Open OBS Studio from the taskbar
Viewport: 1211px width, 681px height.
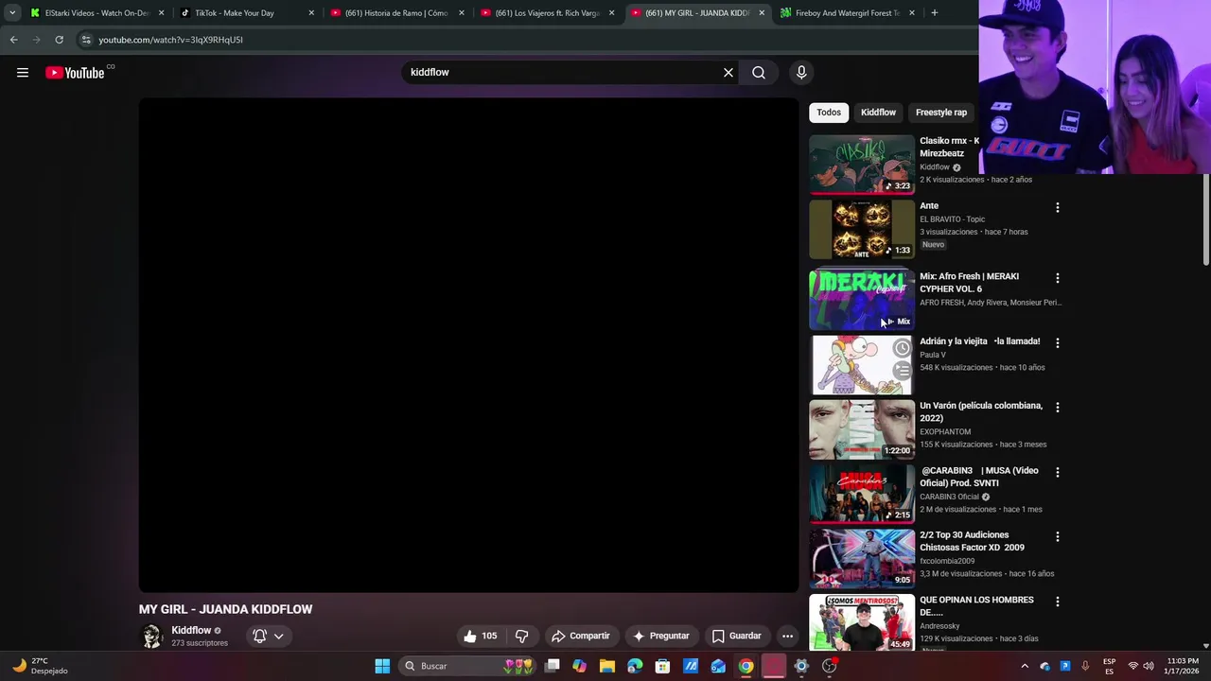[x=830, y=666]
